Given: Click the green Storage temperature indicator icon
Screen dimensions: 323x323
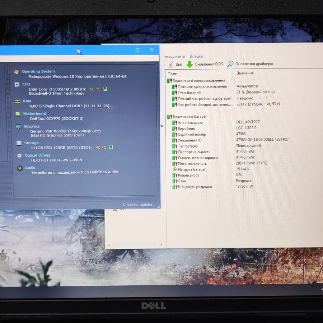Looking at the screenshot, I should [111, 147].
